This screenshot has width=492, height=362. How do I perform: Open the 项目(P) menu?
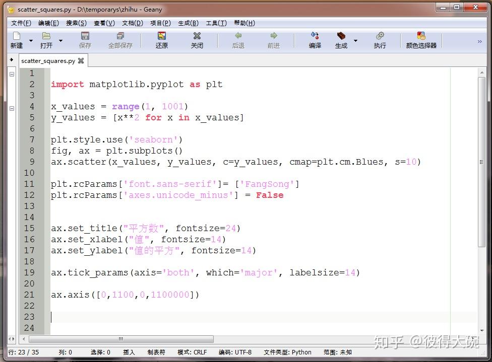(x=160, y=23)
